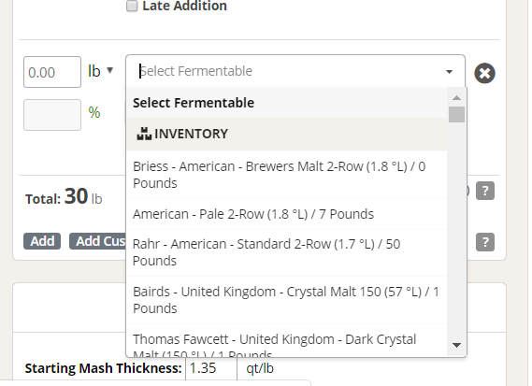Click the help icon beside Add buttons
Image resolution: width=532 pixels, height=386 pixels.
tap(485, 242)
